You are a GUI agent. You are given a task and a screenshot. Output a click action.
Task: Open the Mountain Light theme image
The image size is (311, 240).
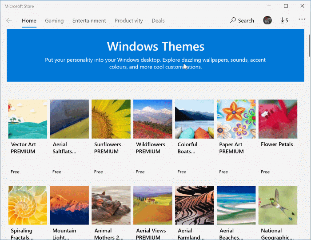[x=69, y=205]
